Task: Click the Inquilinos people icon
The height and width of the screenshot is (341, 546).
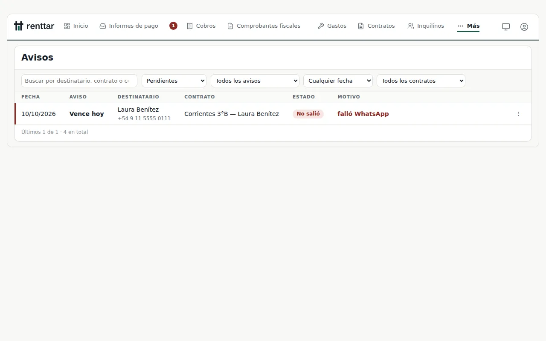Action: (410, 26)
